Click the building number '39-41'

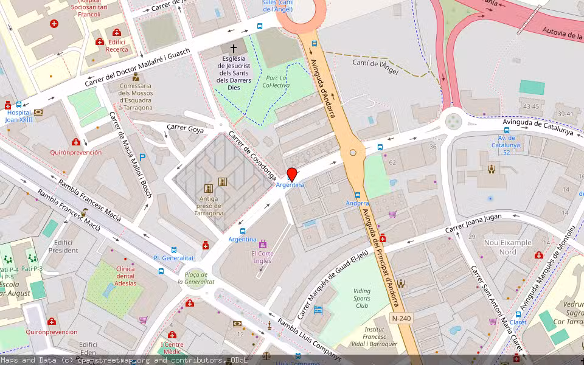tap(566, 114)
